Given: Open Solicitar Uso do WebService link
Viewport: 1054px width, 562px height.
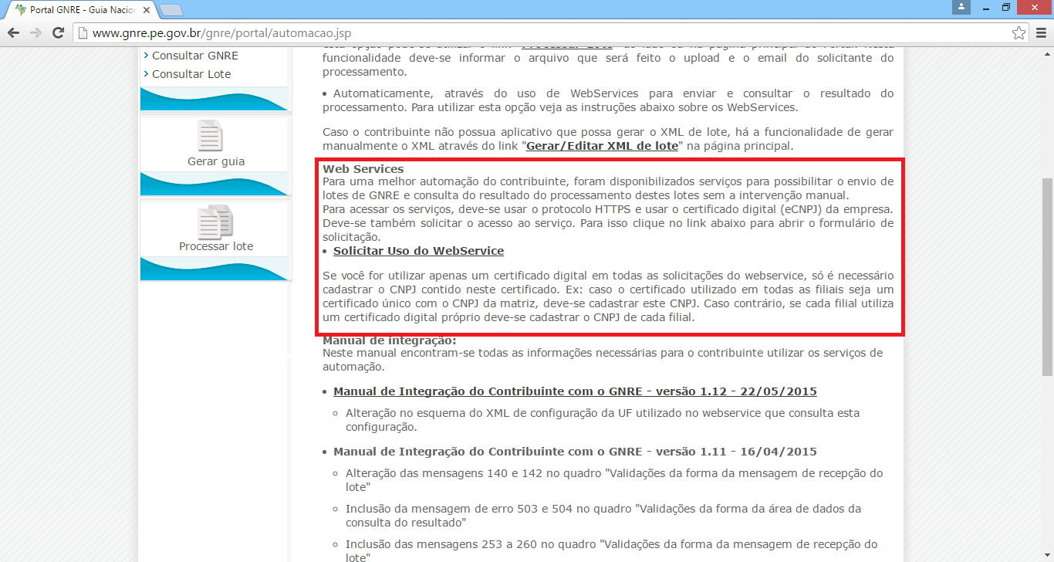Looking at the screenshot, I should [418, 251].
